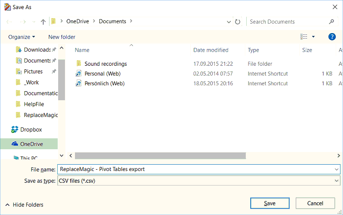
Task: Create a New folder
Action: (x=62, y=37)
